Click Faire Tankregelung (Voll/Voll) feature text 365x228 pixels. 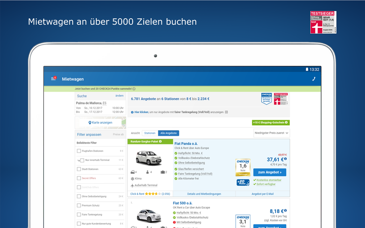(195, 174)
